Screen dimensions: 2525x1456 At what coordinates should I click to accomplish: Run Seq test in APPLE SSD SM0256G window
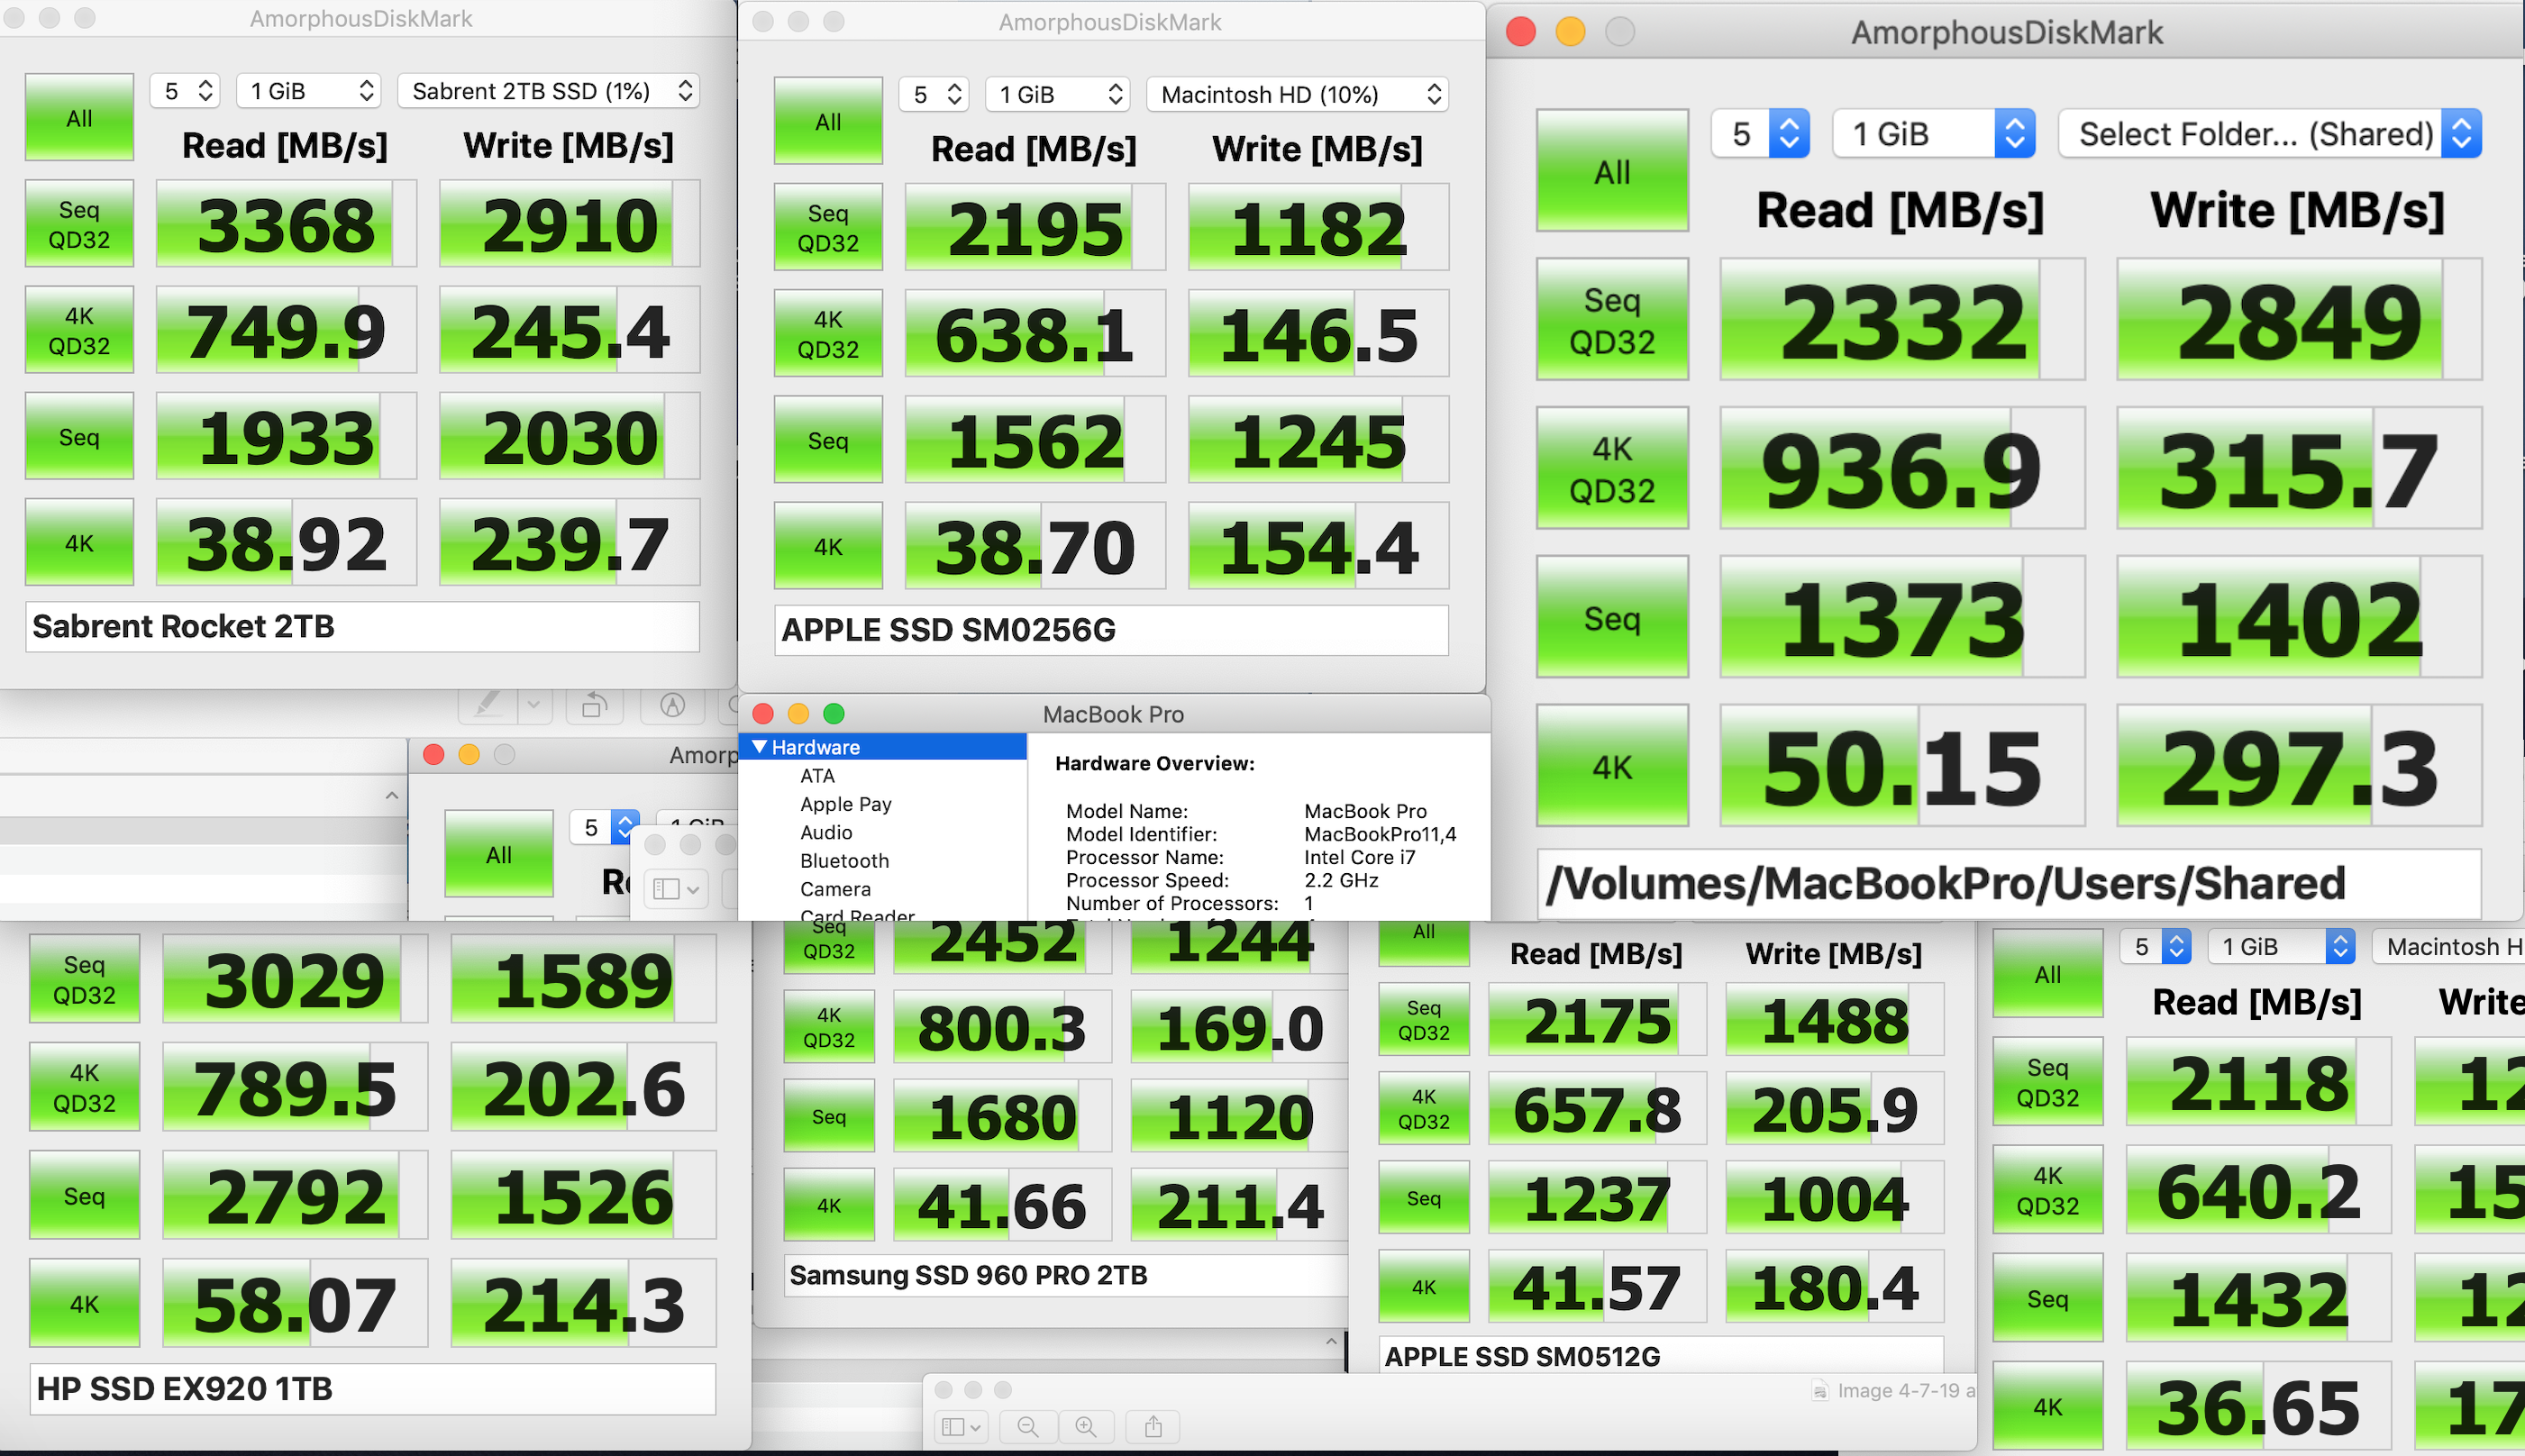pos(828,440)
